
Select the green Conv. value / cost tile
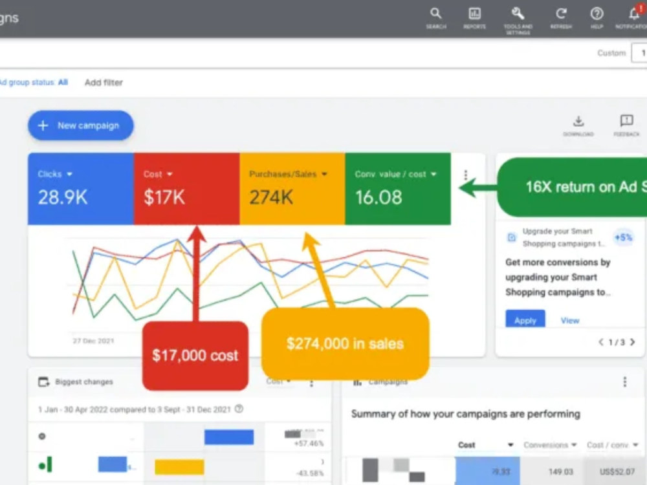coord(398,189)
